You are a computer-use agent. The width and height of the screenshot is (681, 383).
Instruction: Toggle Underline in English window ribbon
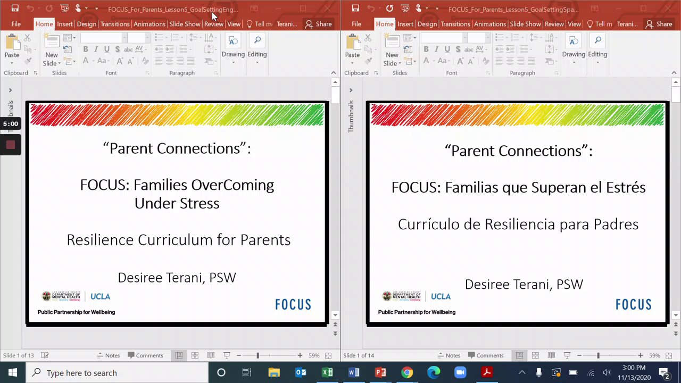(106, 49)
